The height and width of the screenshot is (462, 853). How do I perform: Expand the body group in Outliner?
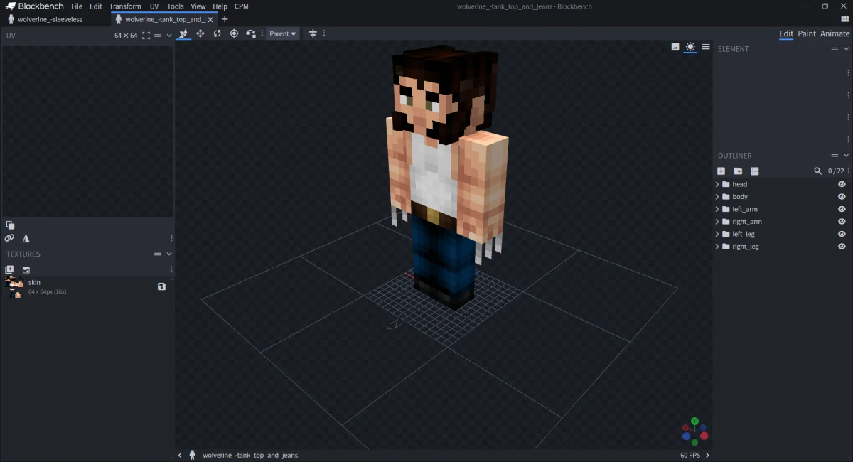(x=717, y=197)
